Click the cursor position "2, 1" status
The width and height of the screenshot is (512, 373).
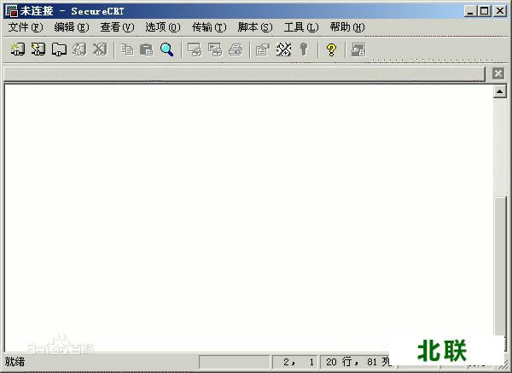click(x=294, y=362)
